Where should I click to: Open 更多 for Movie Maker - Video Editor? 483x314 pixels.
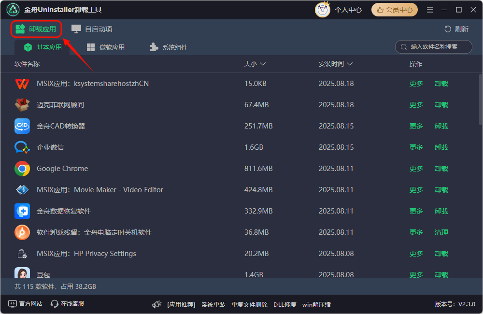(416, 190)
